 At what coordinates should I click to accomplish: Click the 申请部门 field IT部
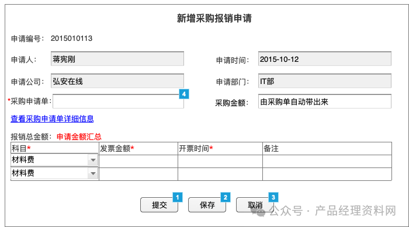pyautogui.click(x=325, y=81)
